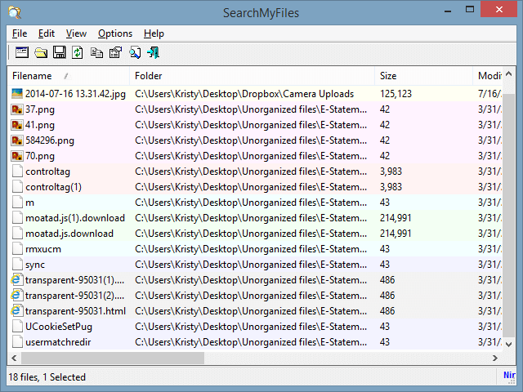Click size 42 in the 584296.png row
The width and height of the screenshot is (523, 392).
click(385, 140)
